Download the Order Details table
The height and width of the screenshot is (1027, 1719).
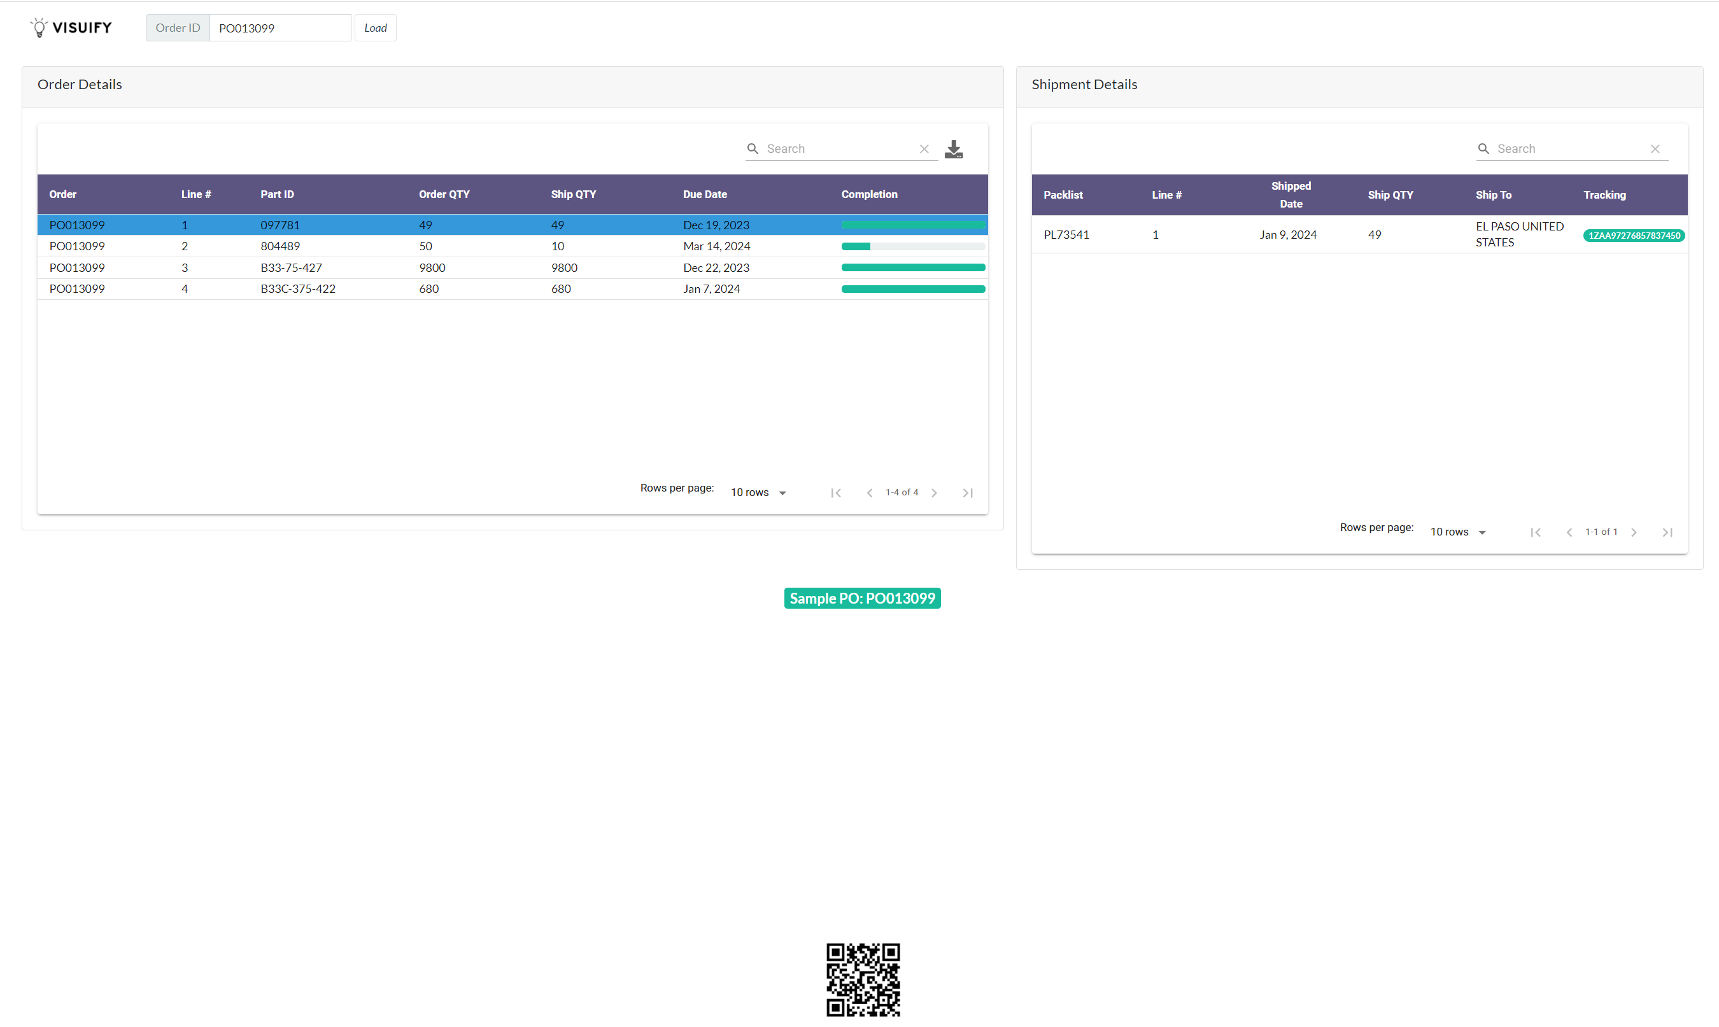[x=954, y=149]
